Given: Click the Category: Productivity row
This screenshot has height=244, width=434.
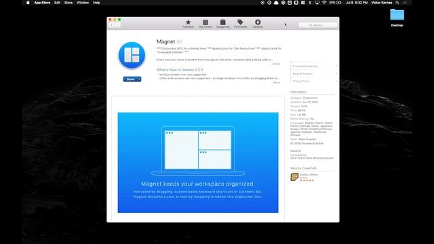Looking at the screenshot, I should [x=304, y=98].
